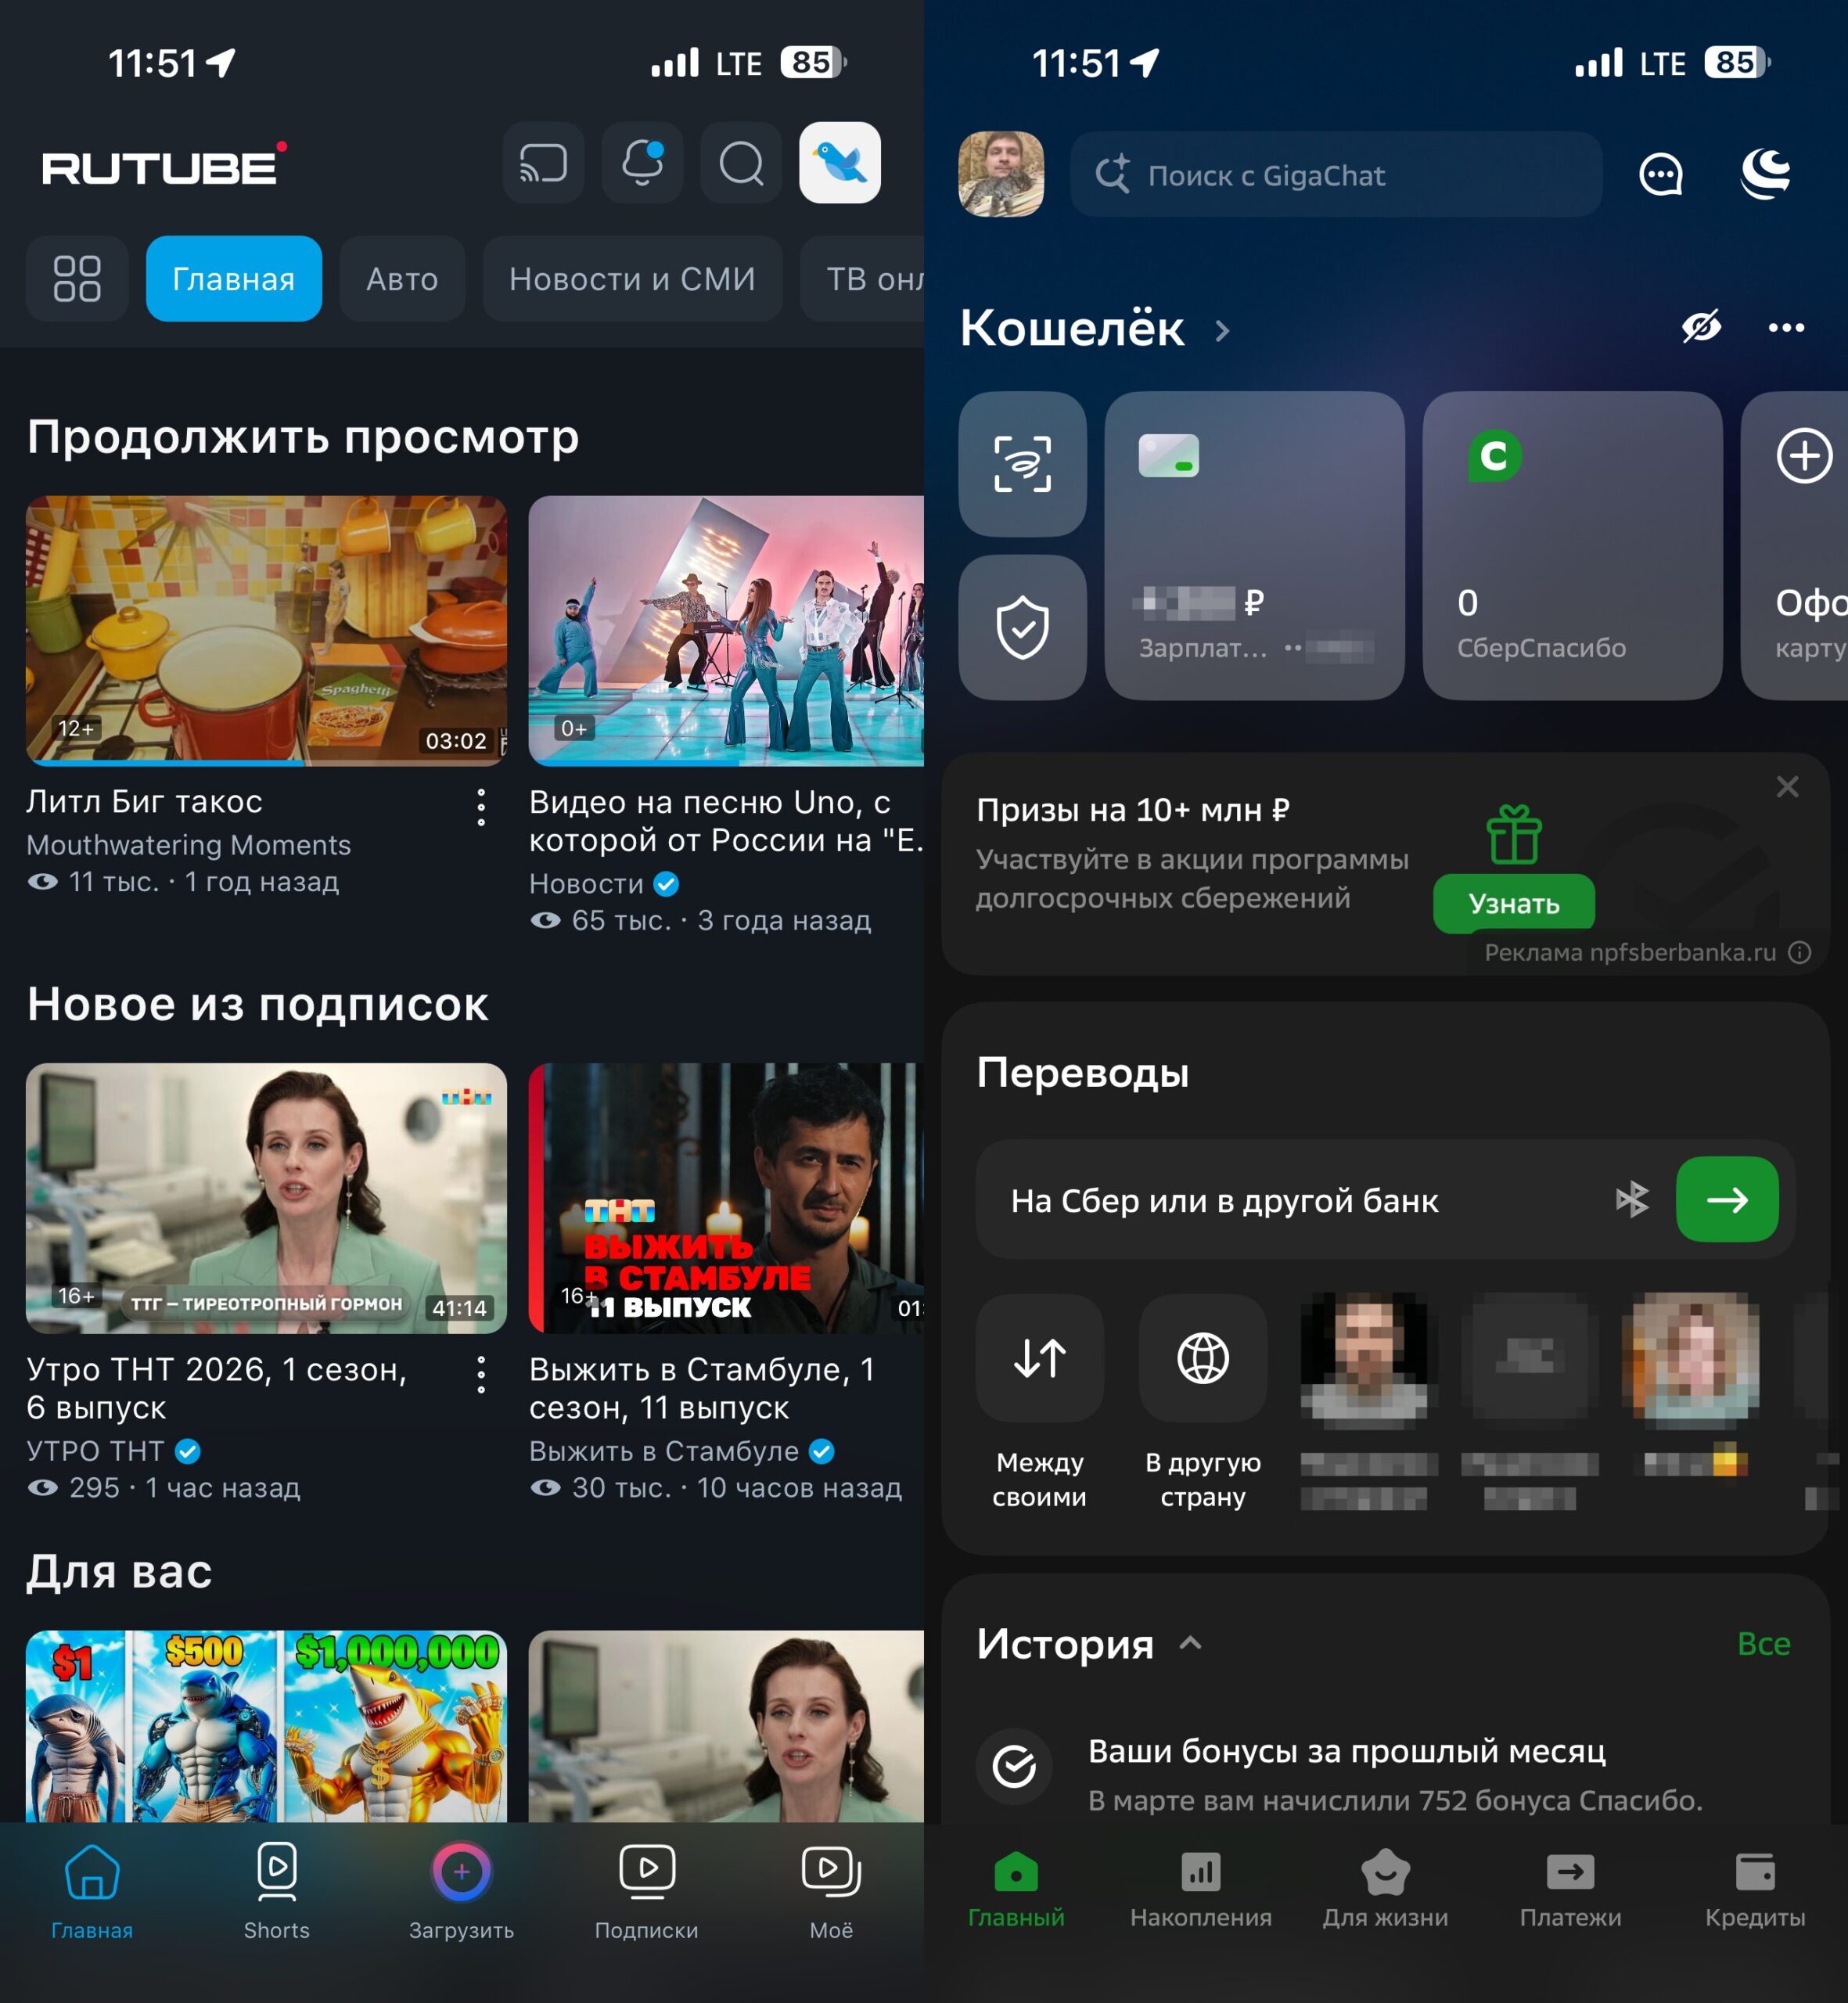The width and height of the screenshot is (1848, 2003).
Task: Switch to the Авто category tab
Action: coord(401,279)
